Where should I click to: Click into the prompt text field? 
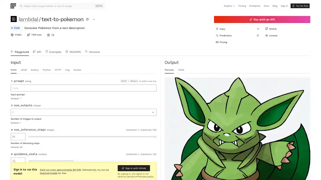[84, 88]
